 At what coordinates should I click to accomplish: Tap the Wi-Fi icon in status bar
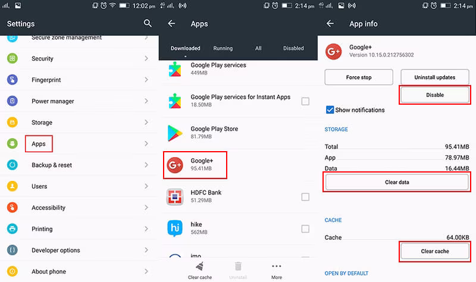tap(112, 5)
